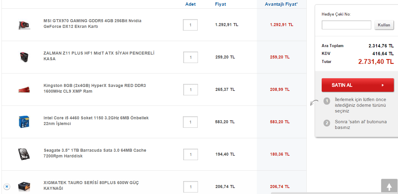Click quantity field for MSI GTX970

click(190, 25)
